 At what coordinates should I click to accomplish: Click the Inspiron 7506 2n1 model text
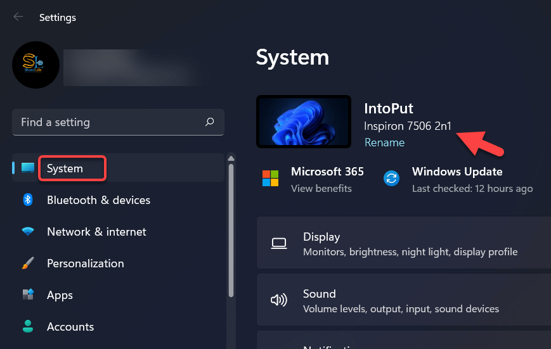point(408,126)
